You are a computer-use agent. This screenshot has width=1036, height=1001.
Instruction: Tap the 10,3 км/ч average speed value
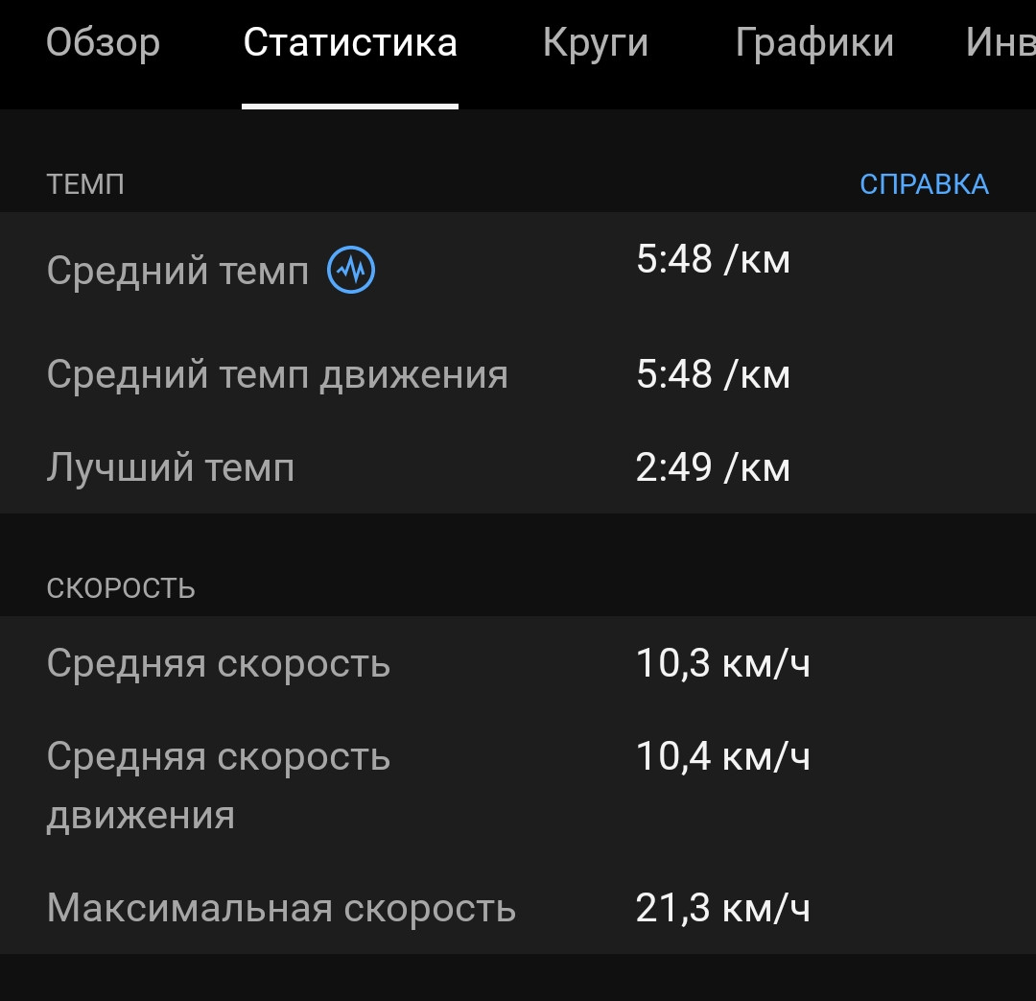(723, 662)
